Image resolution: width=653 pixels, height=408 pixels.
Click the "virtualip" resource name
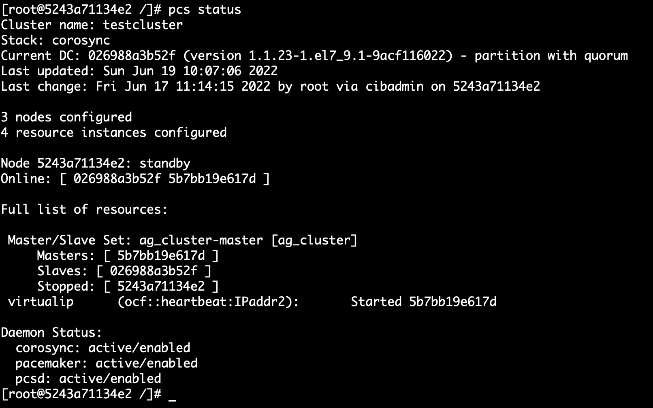point(41,302)
